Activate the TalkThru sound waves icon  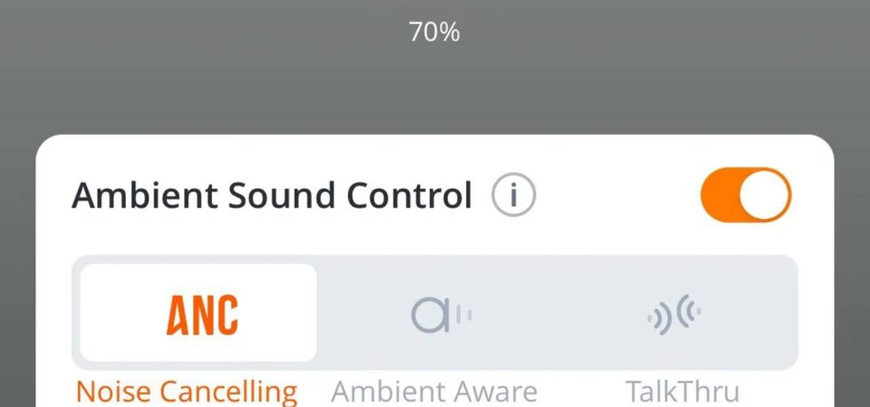pos(674,315)
